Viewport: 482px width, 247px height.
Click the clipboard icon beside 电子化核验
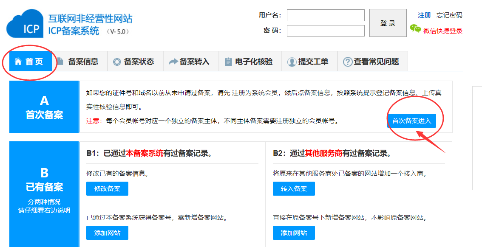tap(228, 62)
